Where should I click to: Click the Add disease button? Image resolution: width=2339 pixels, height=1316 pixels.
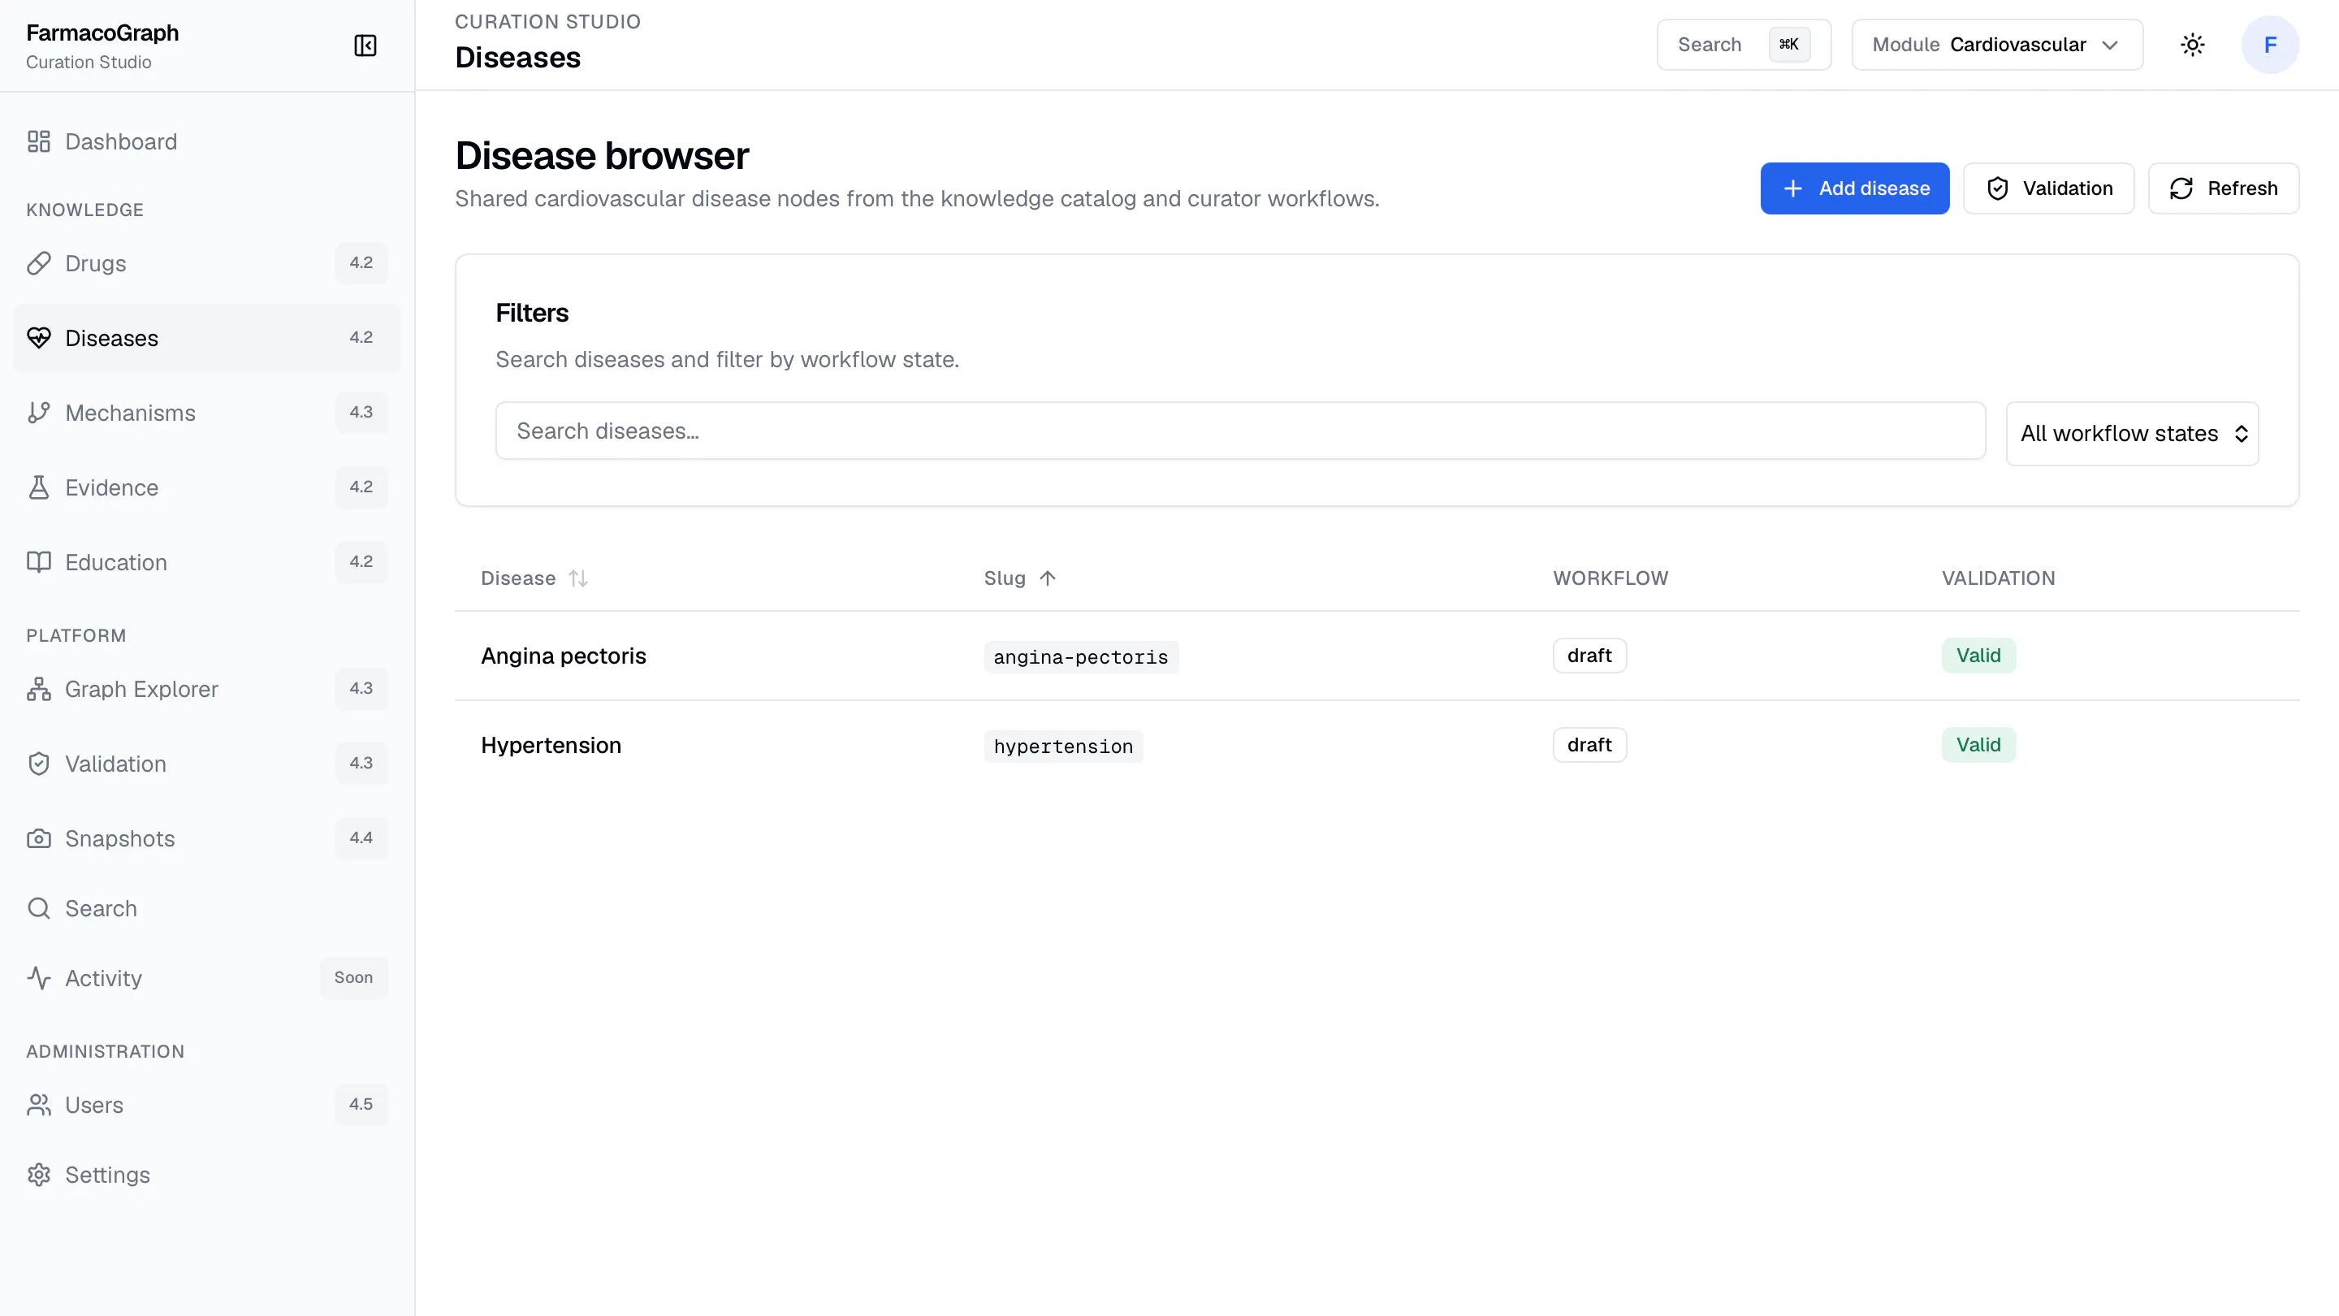(1854, 188)
